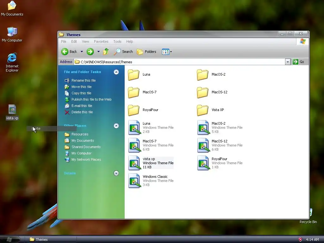Open the View menu
Image resolution: width=324 pixels, height=243 pixels.
point(85,41)
